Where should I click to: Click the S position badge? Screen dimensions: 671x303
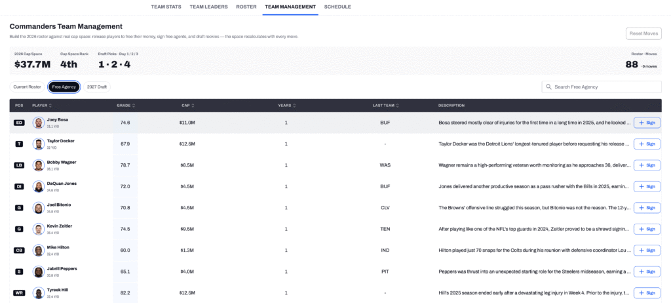(19, 272)
